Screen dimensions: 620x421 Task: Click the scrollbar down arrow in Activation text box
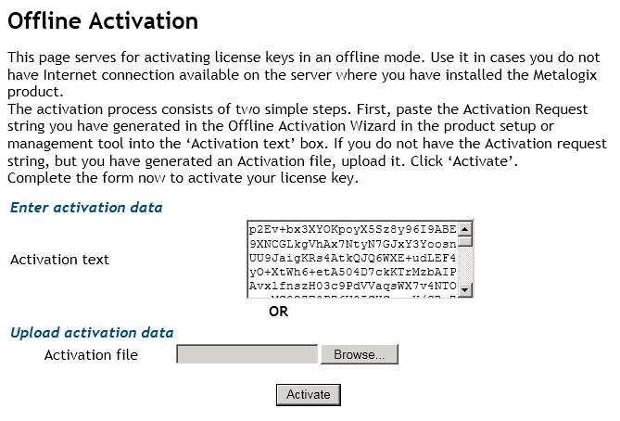(466, 289)
